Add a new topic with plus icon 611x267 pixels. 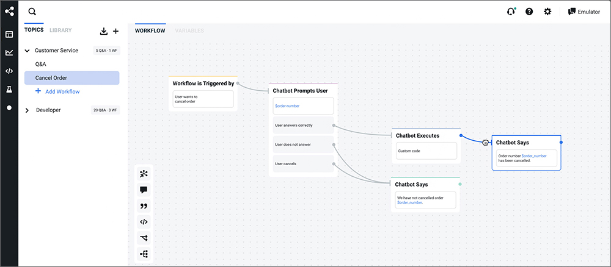115,32
